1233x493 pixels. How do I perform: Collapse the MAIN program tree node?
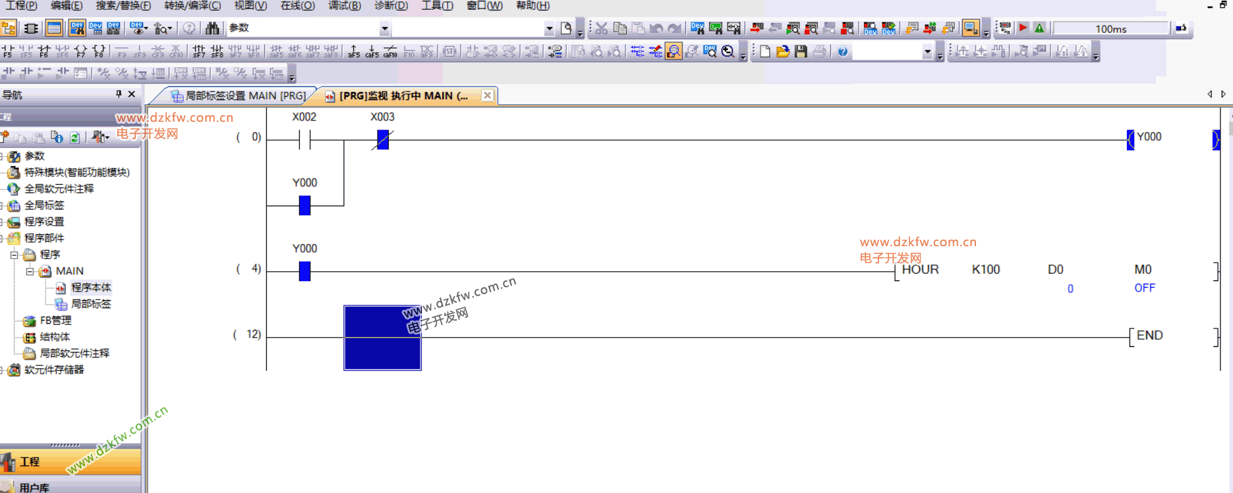click(30, 271)
